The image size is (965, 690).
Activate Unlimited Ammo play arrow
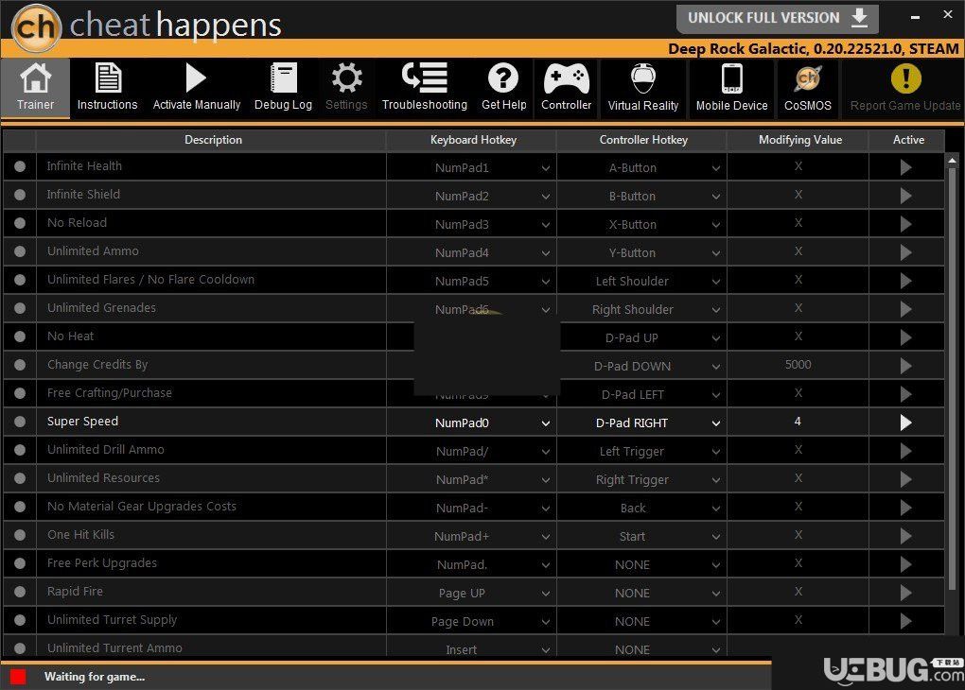coord(905,252)
